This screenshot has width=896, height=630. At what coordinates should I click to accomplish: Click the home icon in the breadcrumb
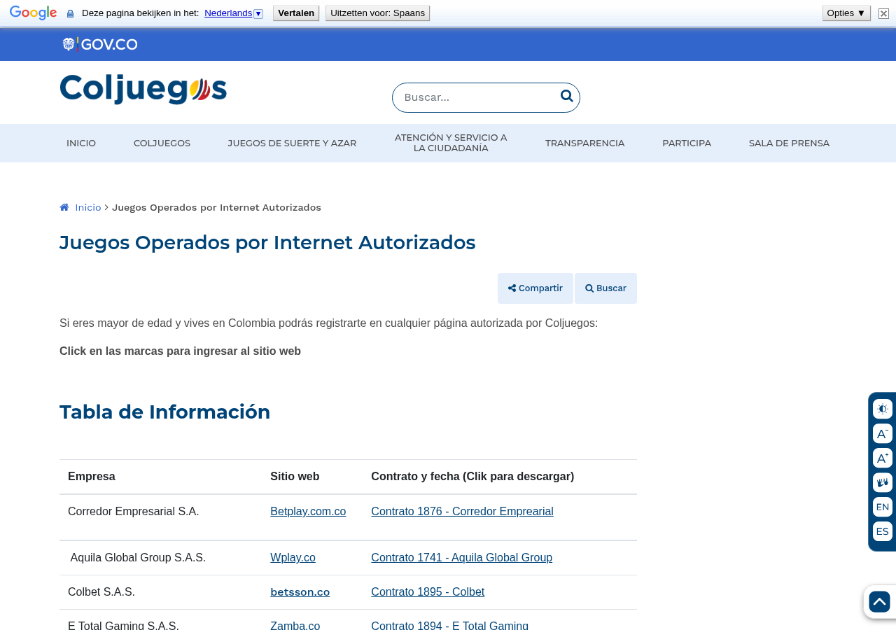(x=64, y=207)
